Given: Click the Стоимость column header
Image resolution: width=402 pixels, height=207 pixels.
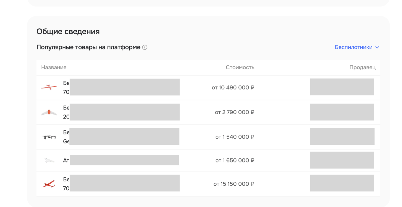Looking at the screenshot, I should [240, 67].
